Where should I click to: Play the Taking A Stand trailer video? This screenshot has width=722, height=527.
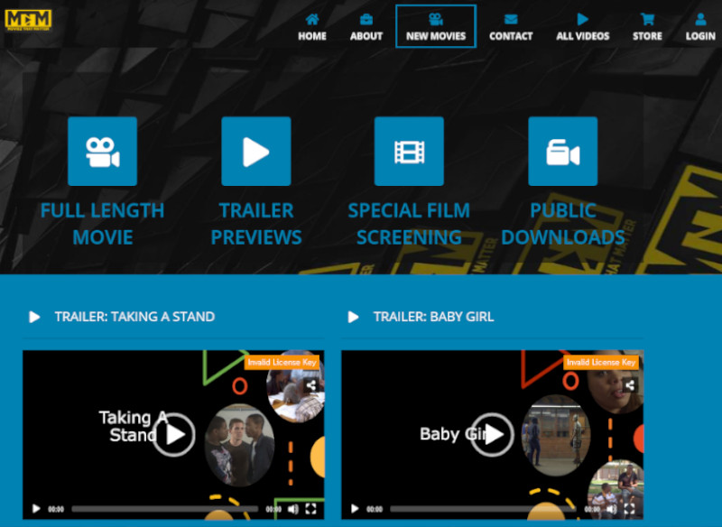click(x=173, y=435)
